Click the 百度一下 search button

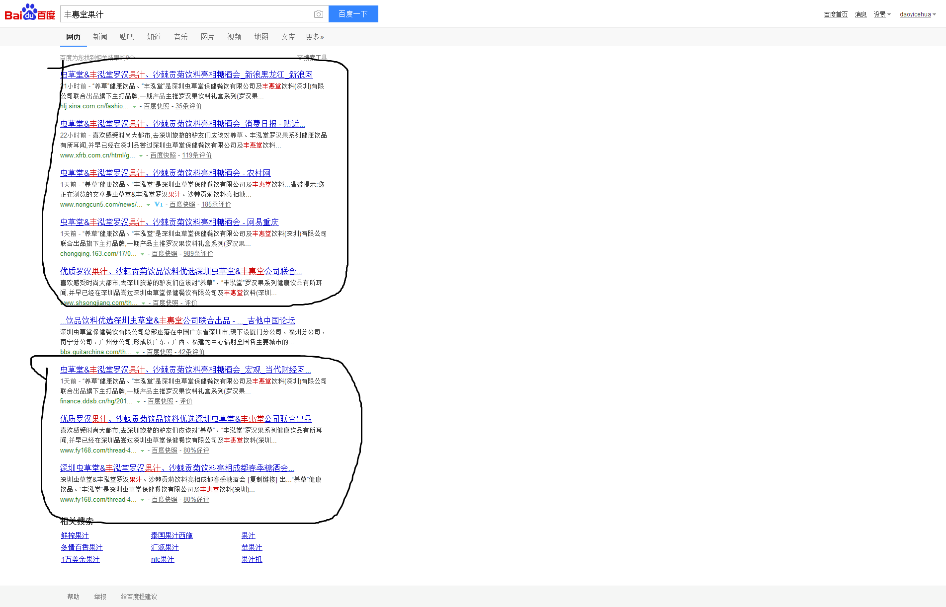[x=353, y=14]
